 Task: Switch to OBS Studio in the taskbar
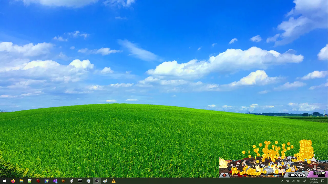click(97, 181)
